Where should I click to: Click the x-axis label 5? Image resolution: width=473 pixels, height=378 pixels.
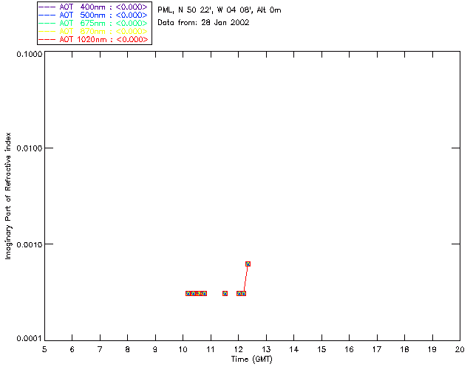44,349
